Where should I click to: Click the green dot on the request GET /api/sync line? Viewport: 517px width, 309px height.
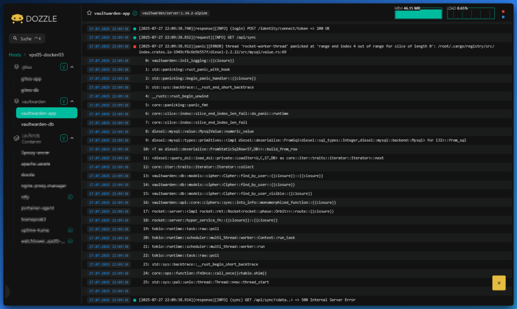pos(134,37)
